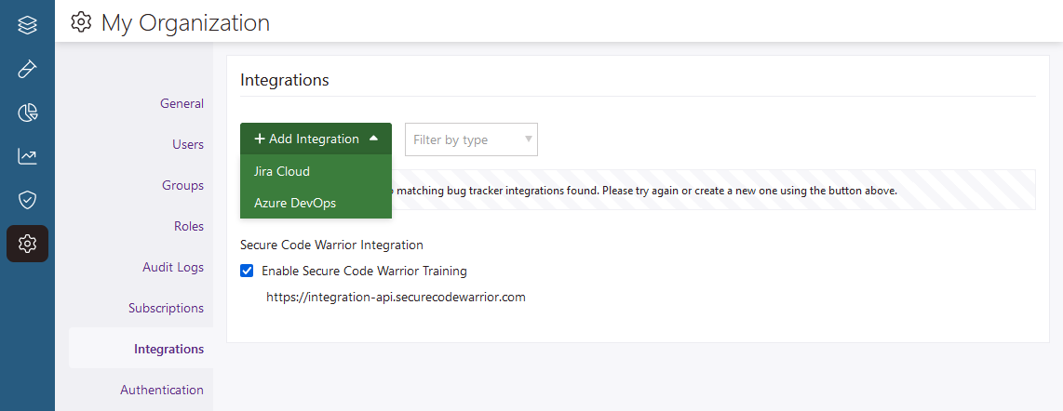Navigate to Groups settings
The image size is (1063, 411).
(182, 185)
